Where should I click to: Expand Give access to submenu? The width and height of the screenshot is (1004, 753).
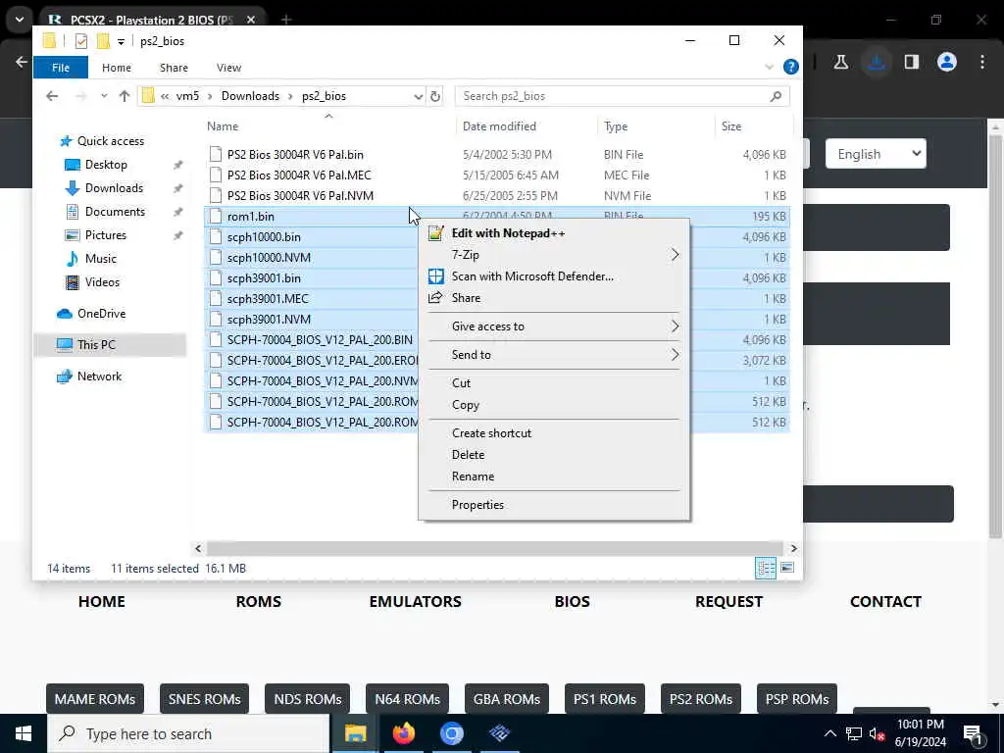tap(554, 326)
